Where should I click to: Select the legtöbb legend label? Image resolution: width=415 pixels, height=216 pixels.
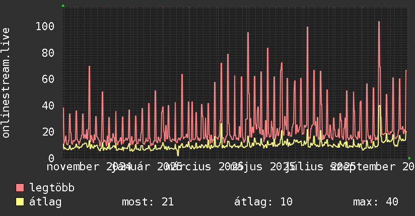point(52,188)
